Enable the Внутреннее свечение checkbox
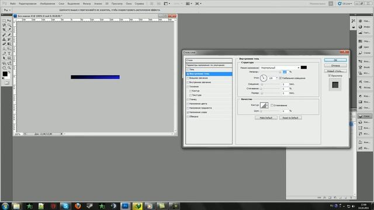 click(x=188, y=82)
